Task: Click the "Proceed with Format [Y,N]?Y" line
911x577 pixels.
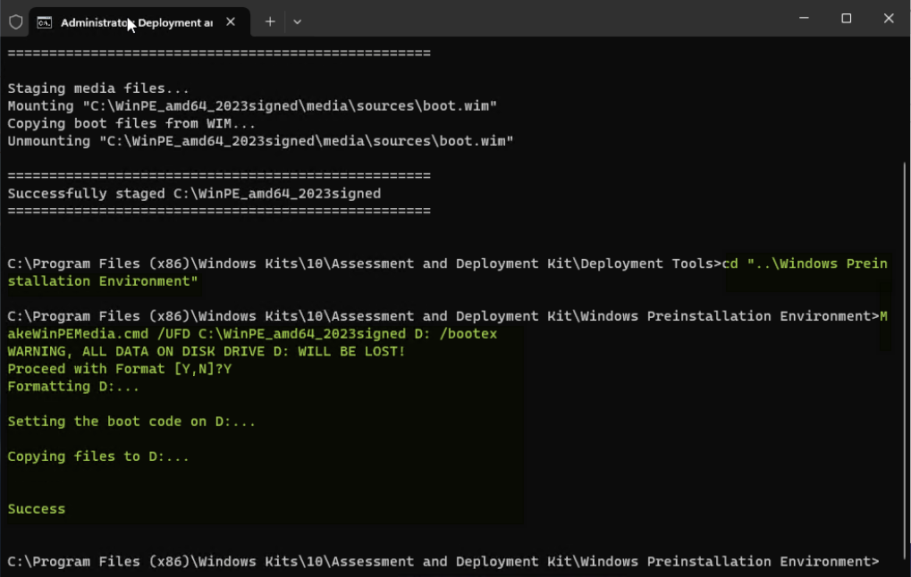Action: [120, 369]
